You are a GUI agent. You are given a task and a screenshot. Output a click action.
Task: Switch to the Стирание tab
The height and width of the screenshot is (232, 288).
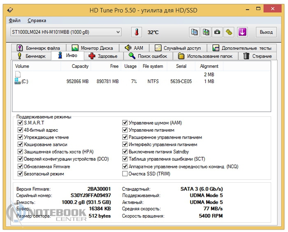coord(258,56)
